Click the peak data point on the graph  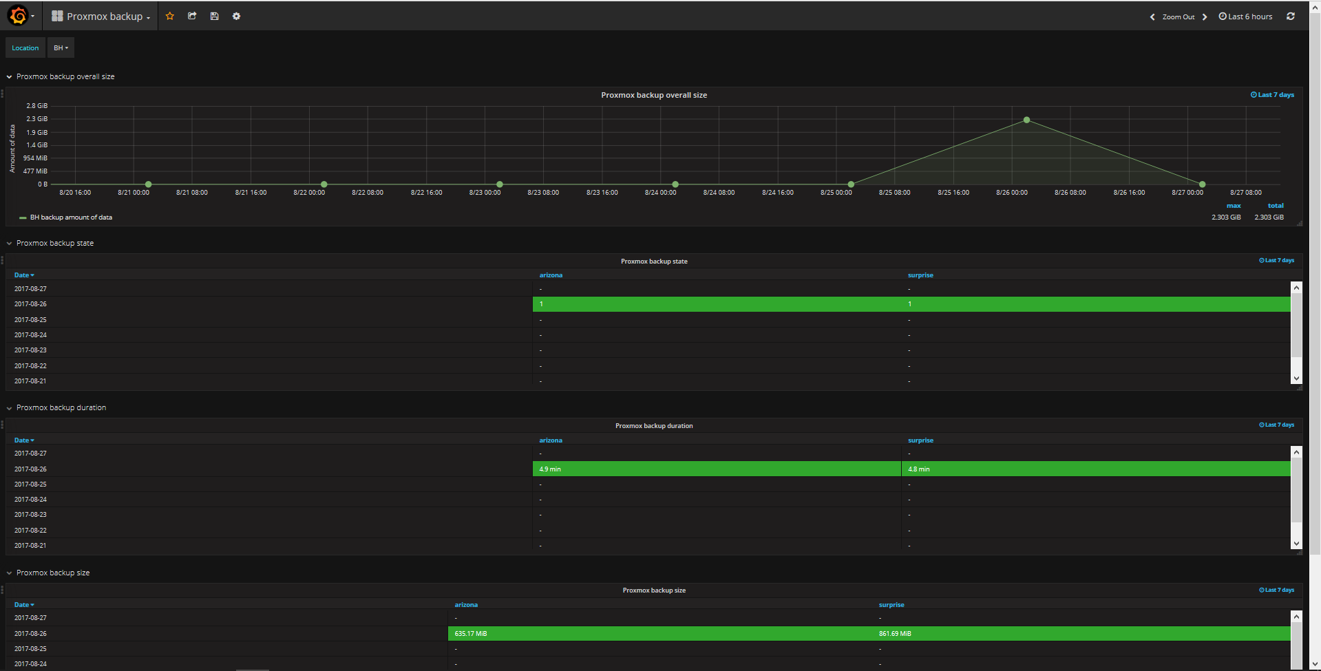1026,120
